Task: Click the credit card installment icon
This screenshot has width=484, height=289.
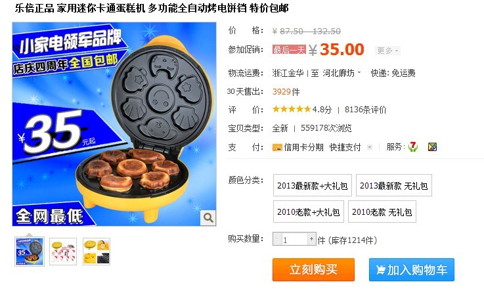Action: tap(277, 147)
